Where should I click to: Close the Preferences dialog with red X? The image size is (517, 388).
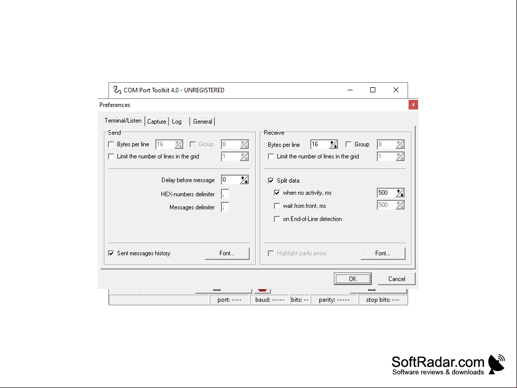click(413, 105)
